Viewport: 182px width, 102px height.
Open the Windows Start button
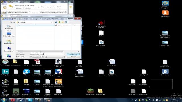tap(4, 100)
